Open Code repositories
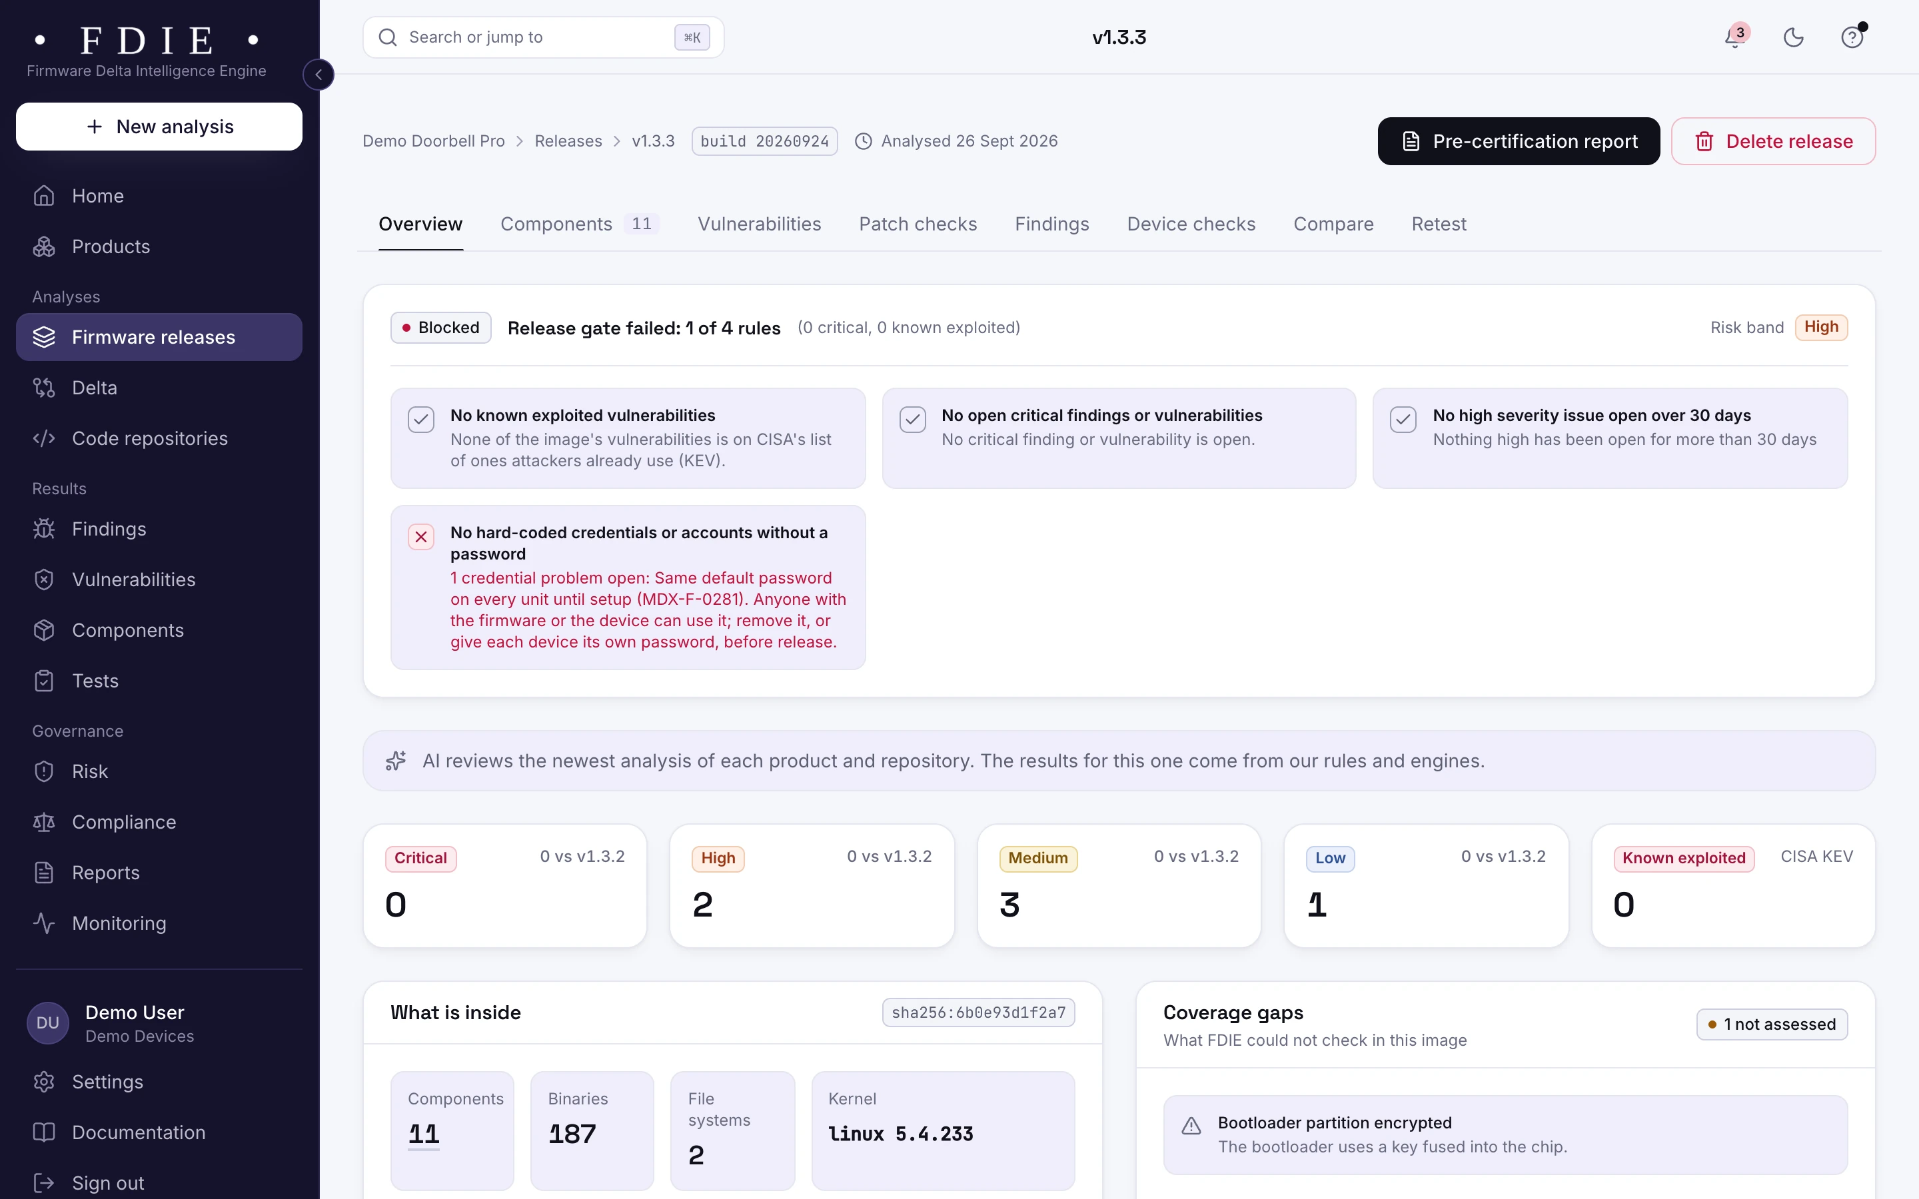 (159, 438)
